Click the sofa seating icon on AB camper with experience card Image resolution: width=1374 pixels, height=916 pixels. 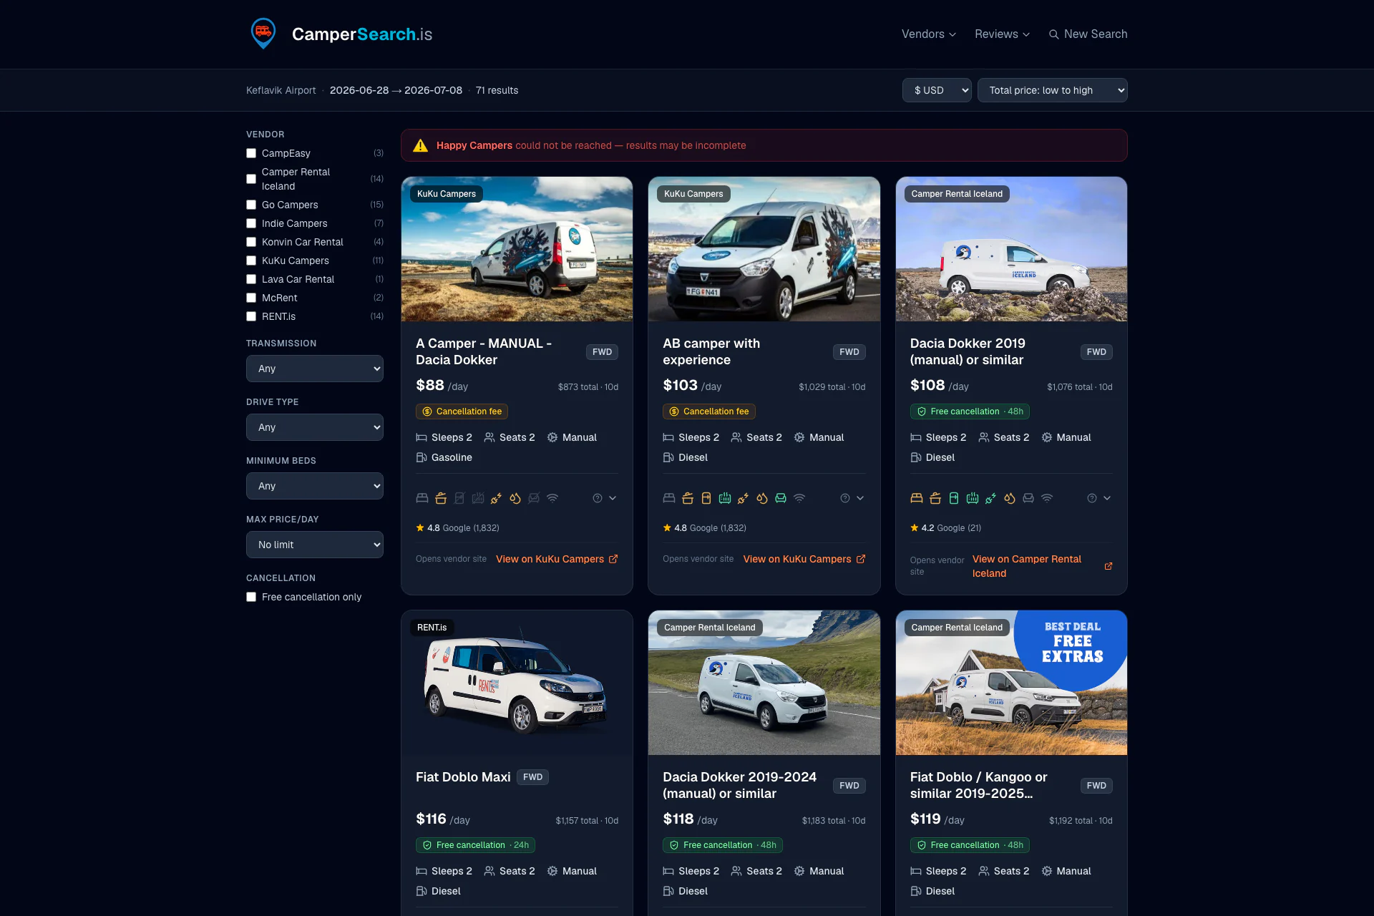(781, 498)
